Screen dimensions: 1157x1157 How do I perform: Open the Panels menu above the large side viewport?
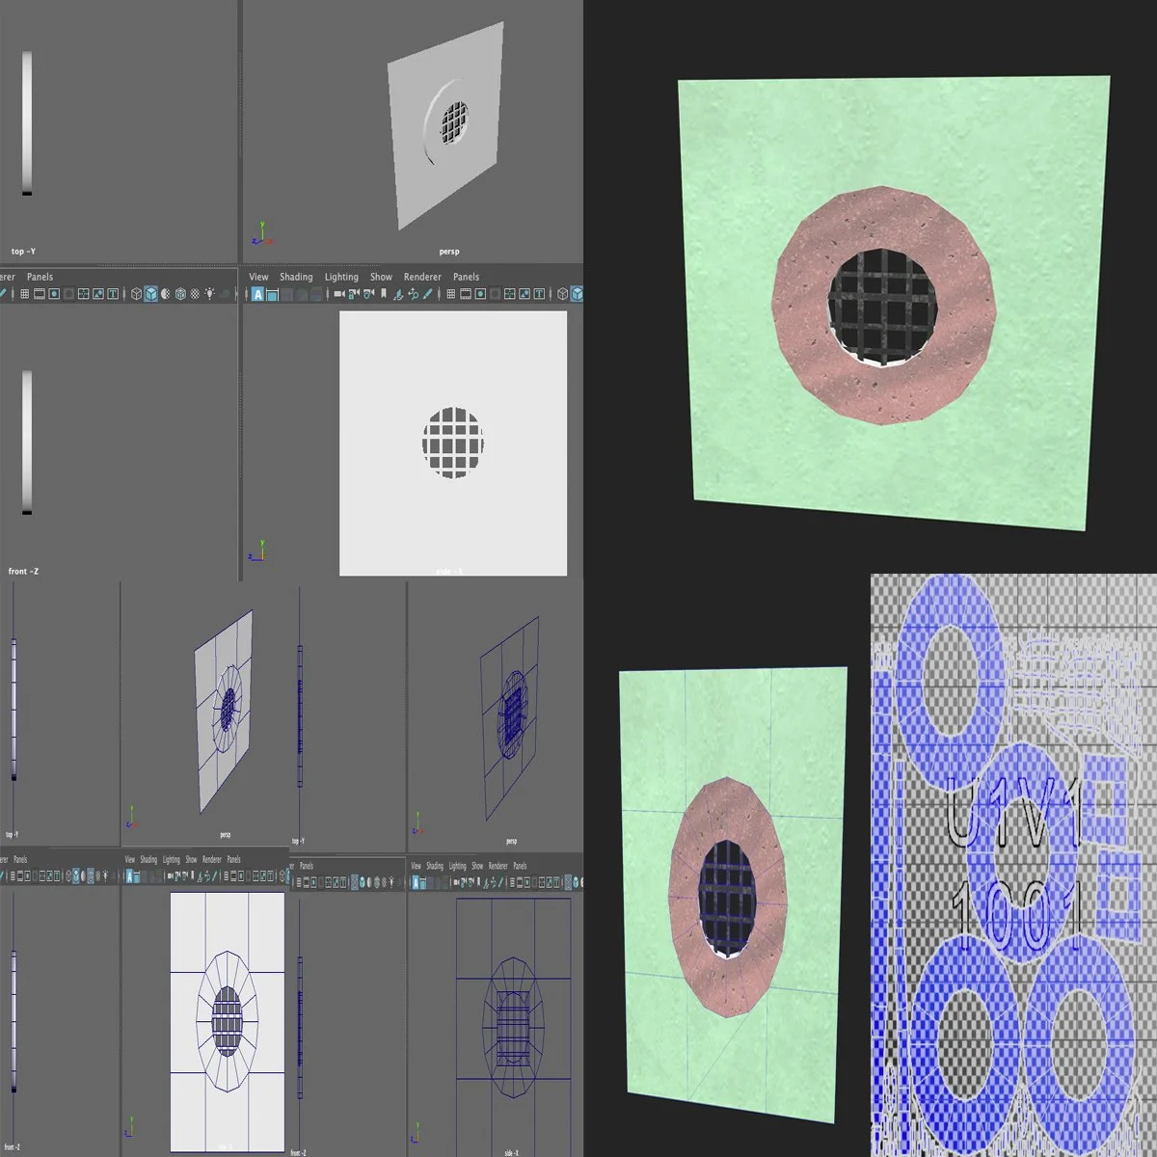click(x=466, y=277)
